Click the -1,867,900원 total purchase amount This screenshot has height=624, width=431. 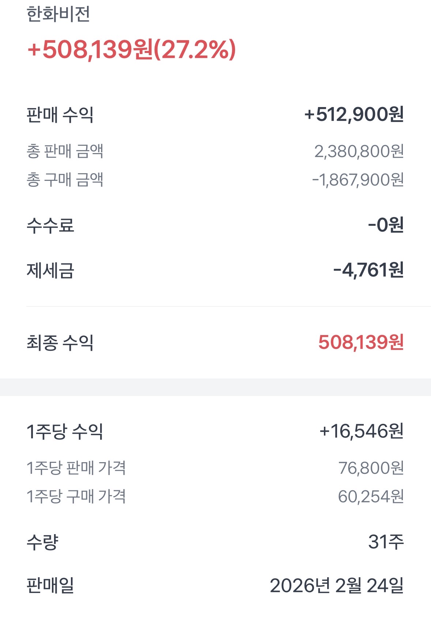[358, 180]
